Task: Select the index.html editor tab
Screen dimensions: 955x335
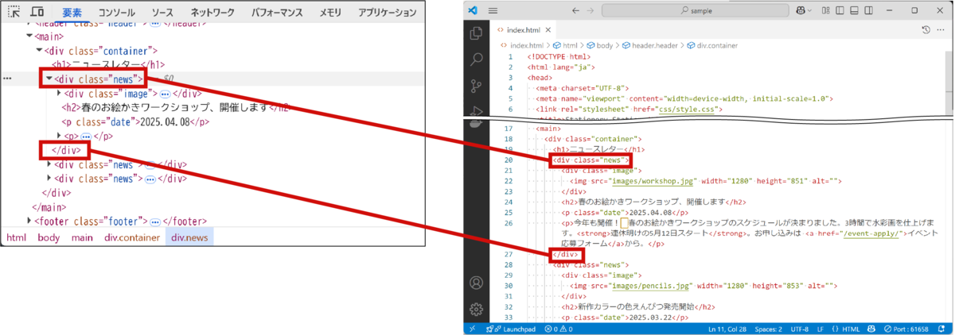Action: [522, 29]
